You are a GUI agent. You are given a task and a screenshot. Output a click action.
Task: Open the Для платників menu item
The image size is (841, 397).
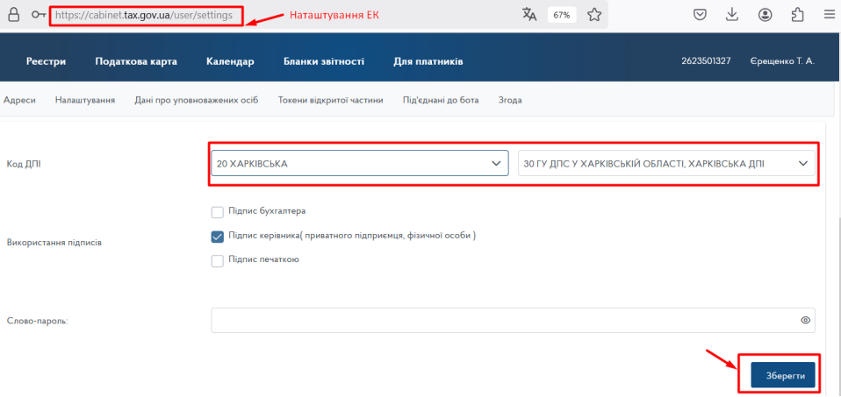428,61
